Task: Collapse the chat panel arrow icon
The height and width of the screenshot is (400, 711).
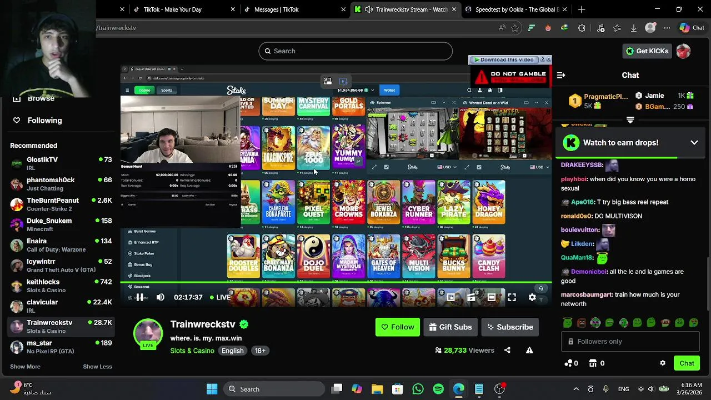Action: coord(561,75)
